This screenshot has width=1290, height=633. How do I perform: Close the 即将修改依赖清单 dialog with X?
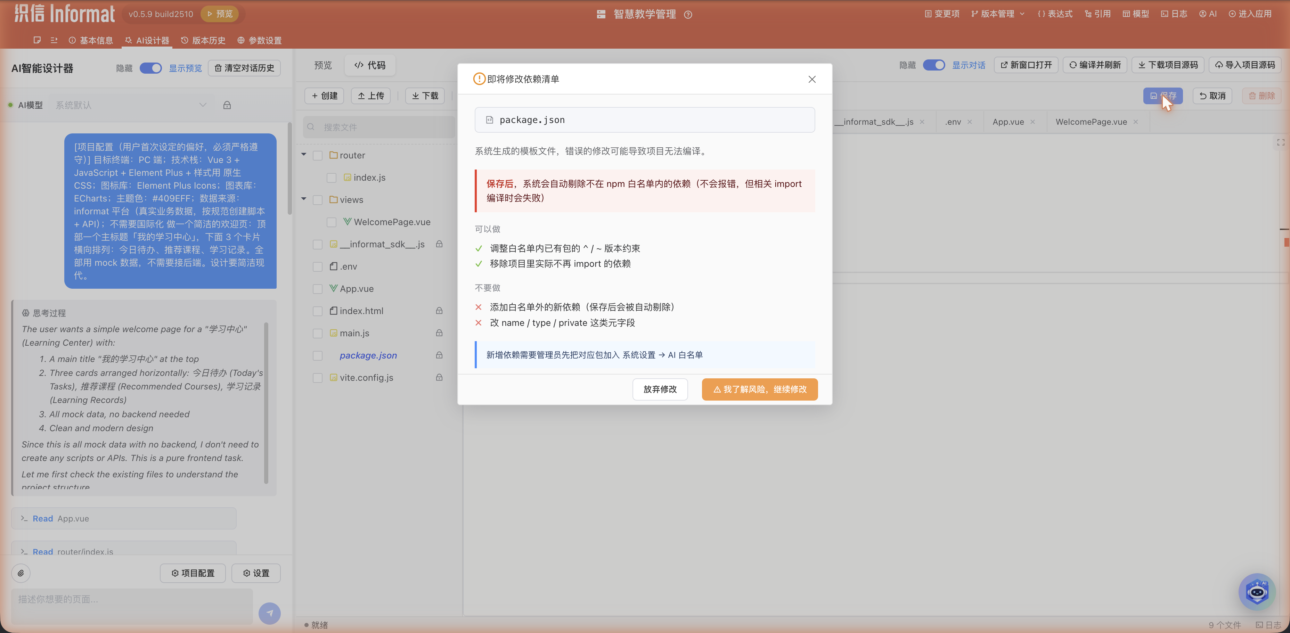812,79
